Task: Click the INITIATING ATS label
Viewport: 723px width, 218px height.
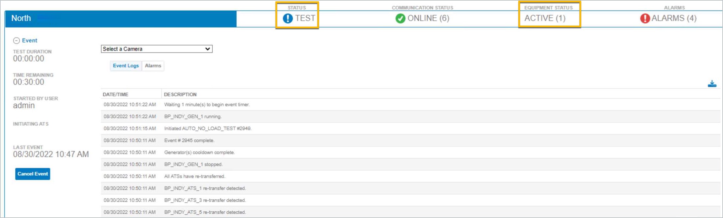Action: point(31,124)
